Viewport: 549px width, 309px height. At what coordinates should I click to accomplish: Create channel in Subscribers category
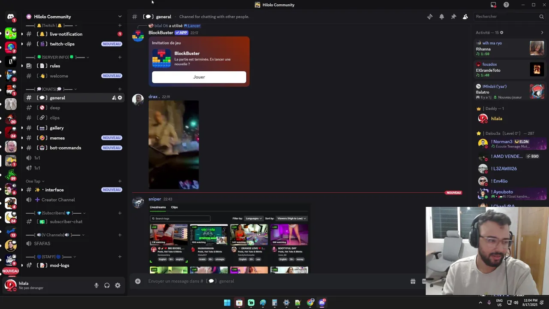120,213
